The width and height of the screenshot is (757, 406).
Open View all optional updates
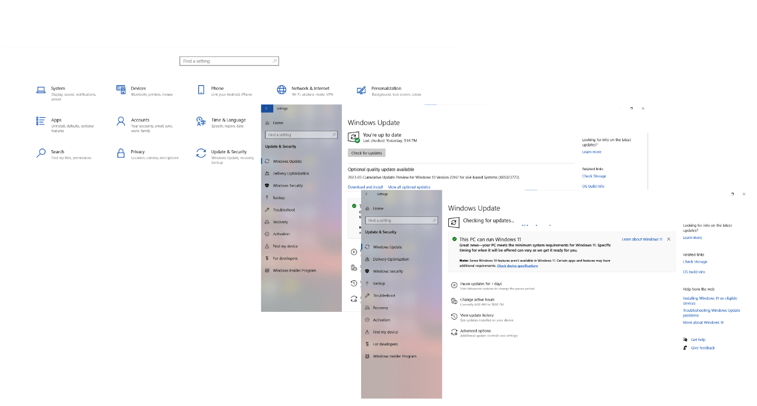(409, 187)
